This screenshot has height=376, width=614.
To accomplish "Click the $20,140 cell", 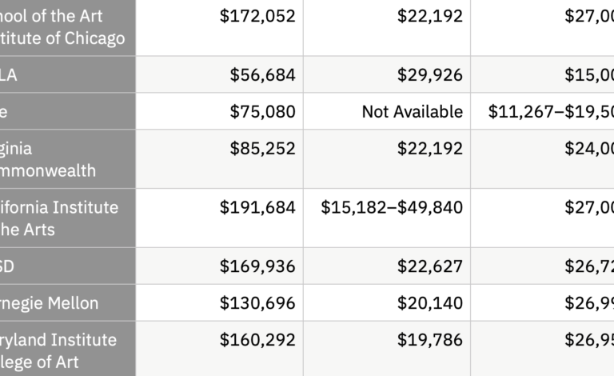I will pyautogui.click(x=387, y=302).
